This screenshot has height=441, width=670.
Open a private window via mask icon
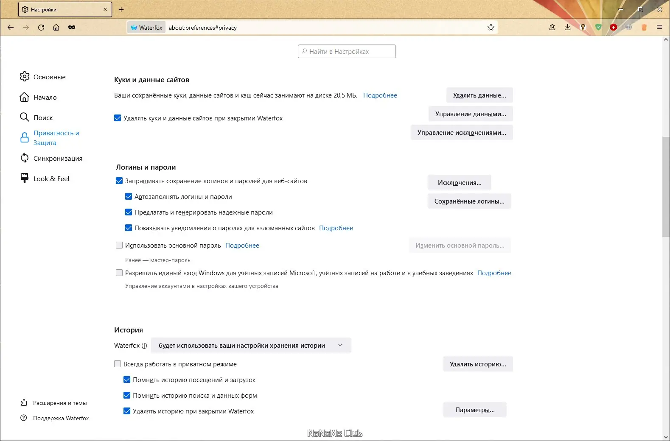pyautogui.click(x=72, y=28)
